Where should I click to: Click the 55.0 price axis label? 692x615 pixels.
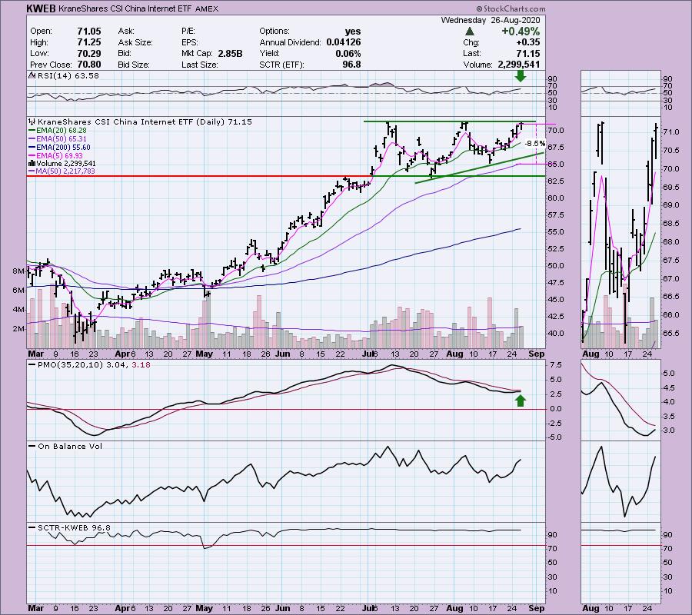(x=556, y=231)
